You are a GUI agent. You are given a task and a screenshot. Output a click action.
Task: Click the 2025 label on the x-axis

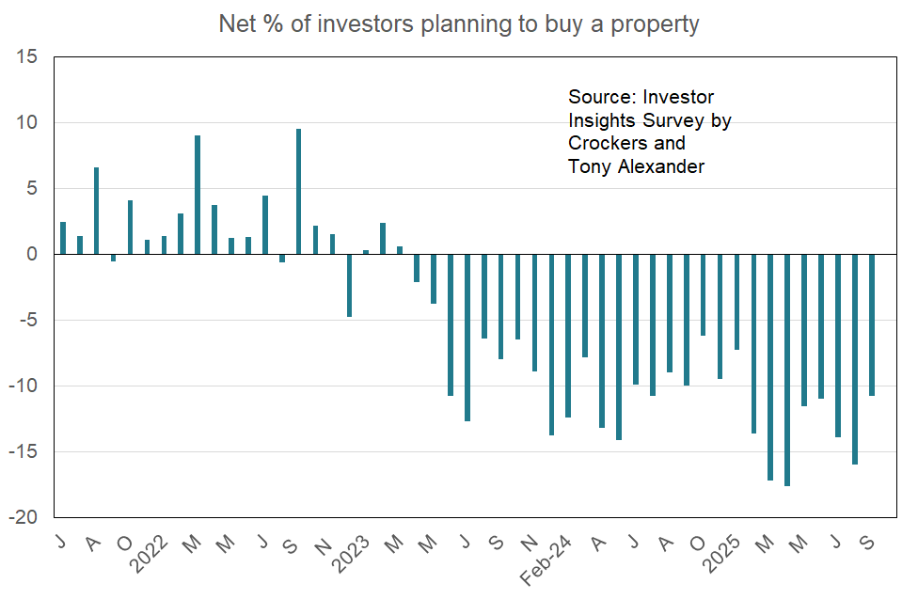tap(721, 555)
